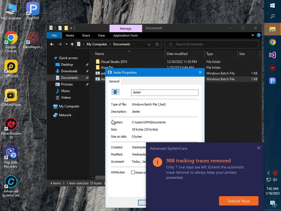Screen dimensions: 281x211
Task: Launch Driver Booster 10 desktop icon
Action: 11,129
